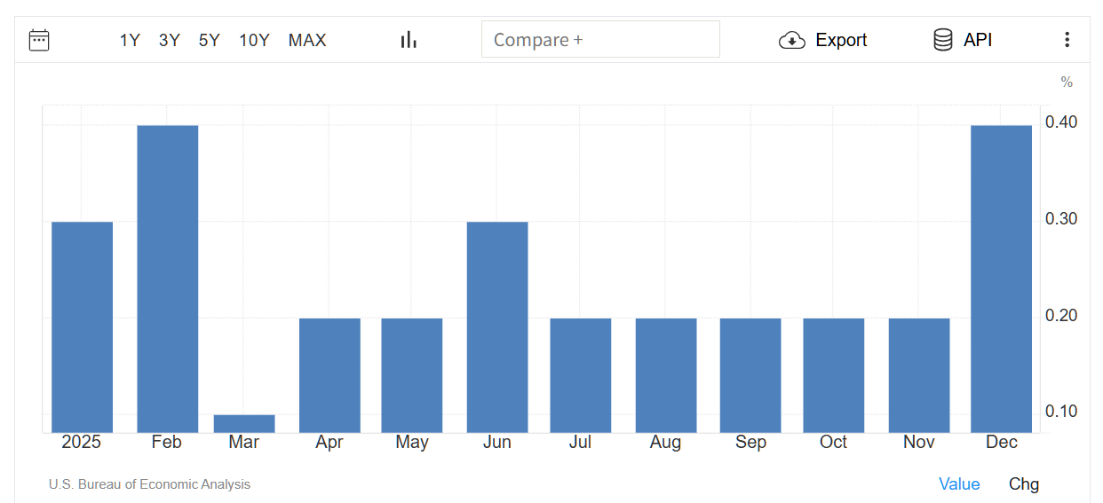Image resolution: width=1103 pixels, height=503 pixels.
Task: Open the calendar date range picker
Action: (39, 40)
